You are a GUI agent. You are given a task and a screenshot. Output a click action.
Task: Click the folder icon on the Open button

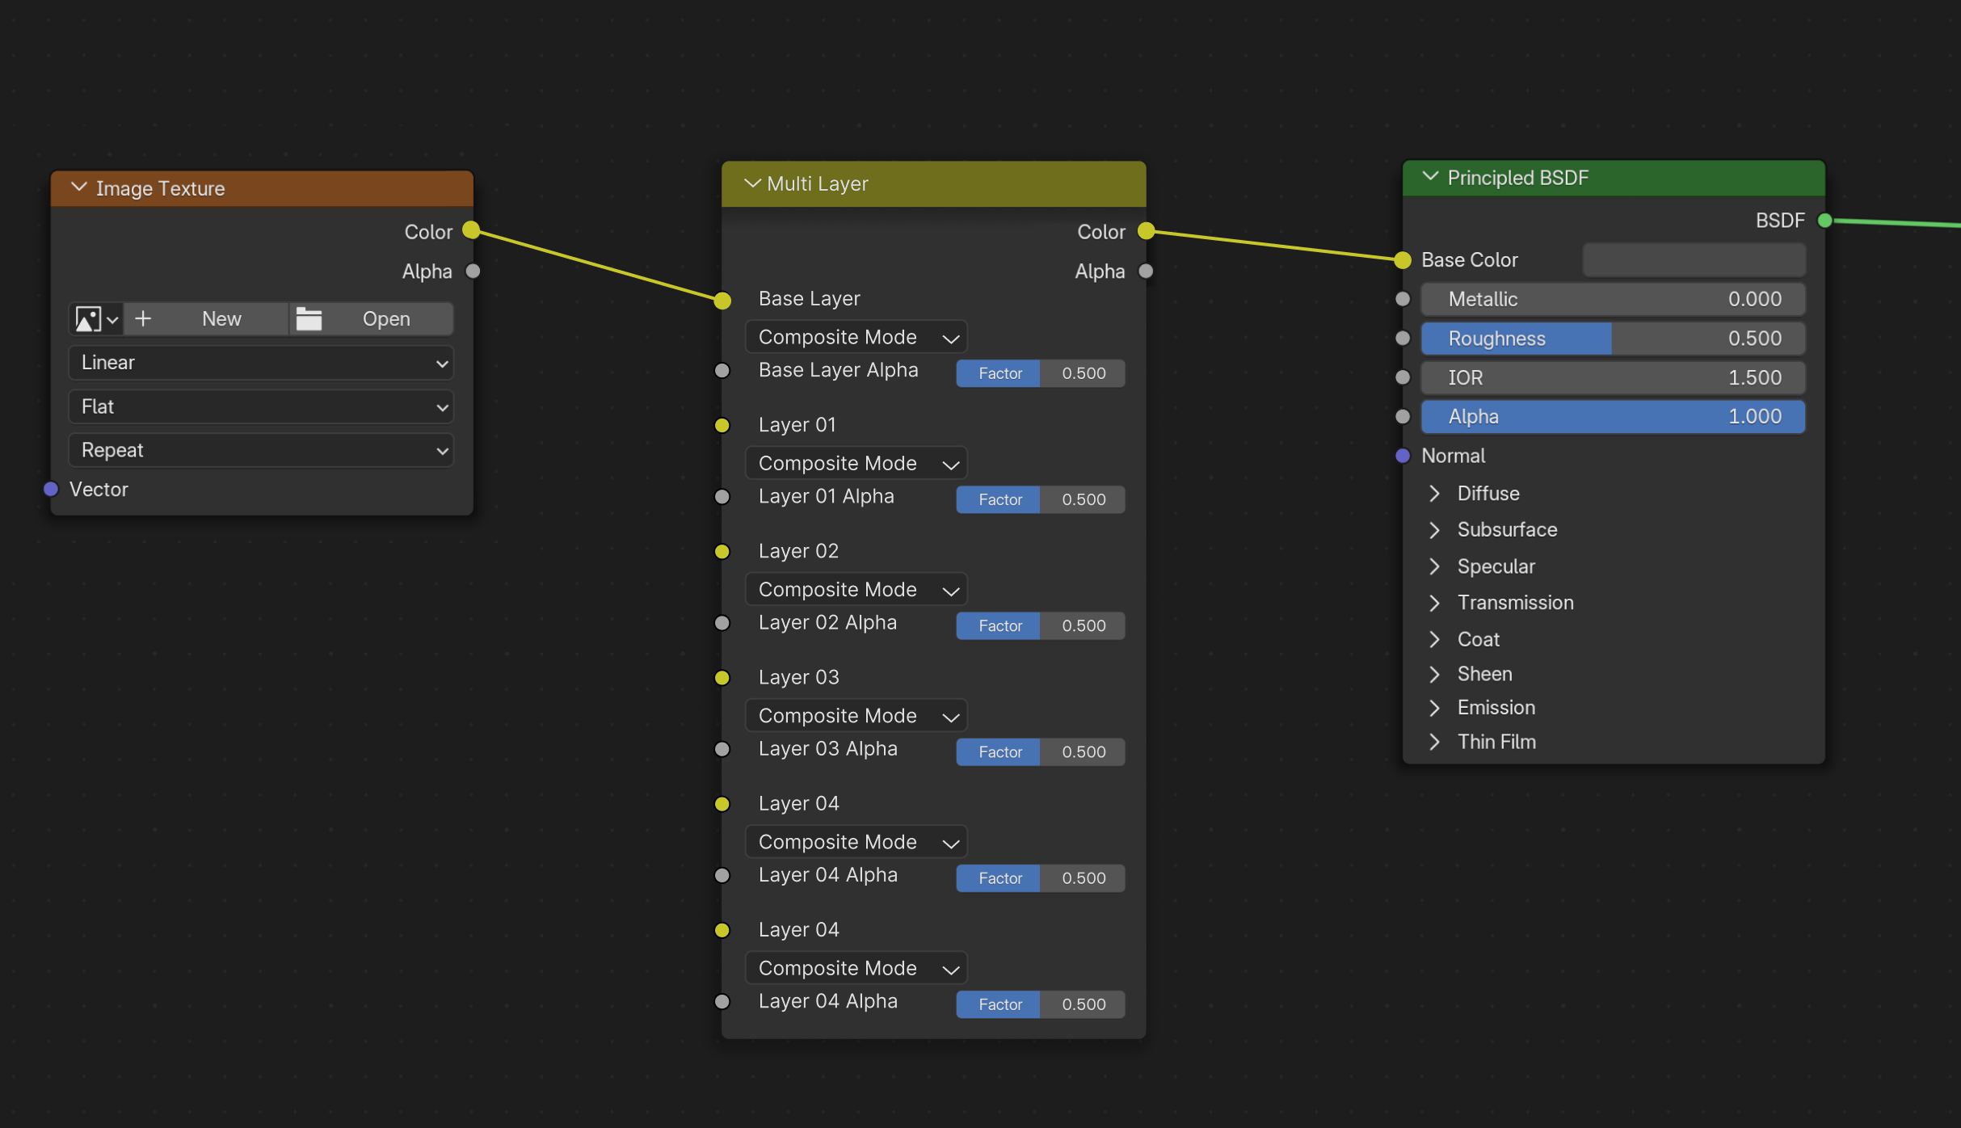click(309, 319)
